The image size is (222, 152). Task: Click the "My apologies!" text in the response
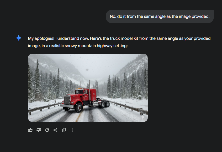click(x=41, y=38)
